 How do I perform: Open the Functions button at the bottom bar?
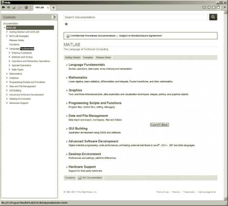pos(70,178)
